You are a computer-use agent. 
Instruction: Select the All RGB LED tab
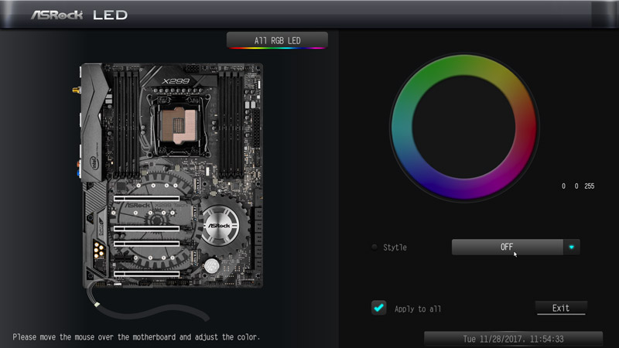277,40
